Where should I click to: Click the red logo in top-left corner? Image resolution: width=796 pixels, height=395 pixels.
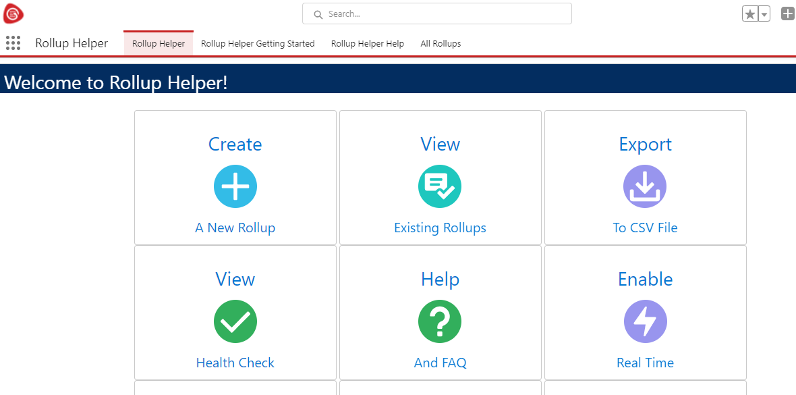pos(13,14)
